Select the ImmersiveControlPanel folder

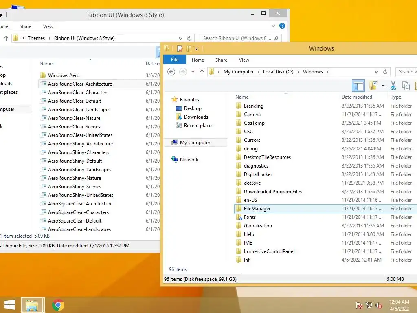coord(269,251)
